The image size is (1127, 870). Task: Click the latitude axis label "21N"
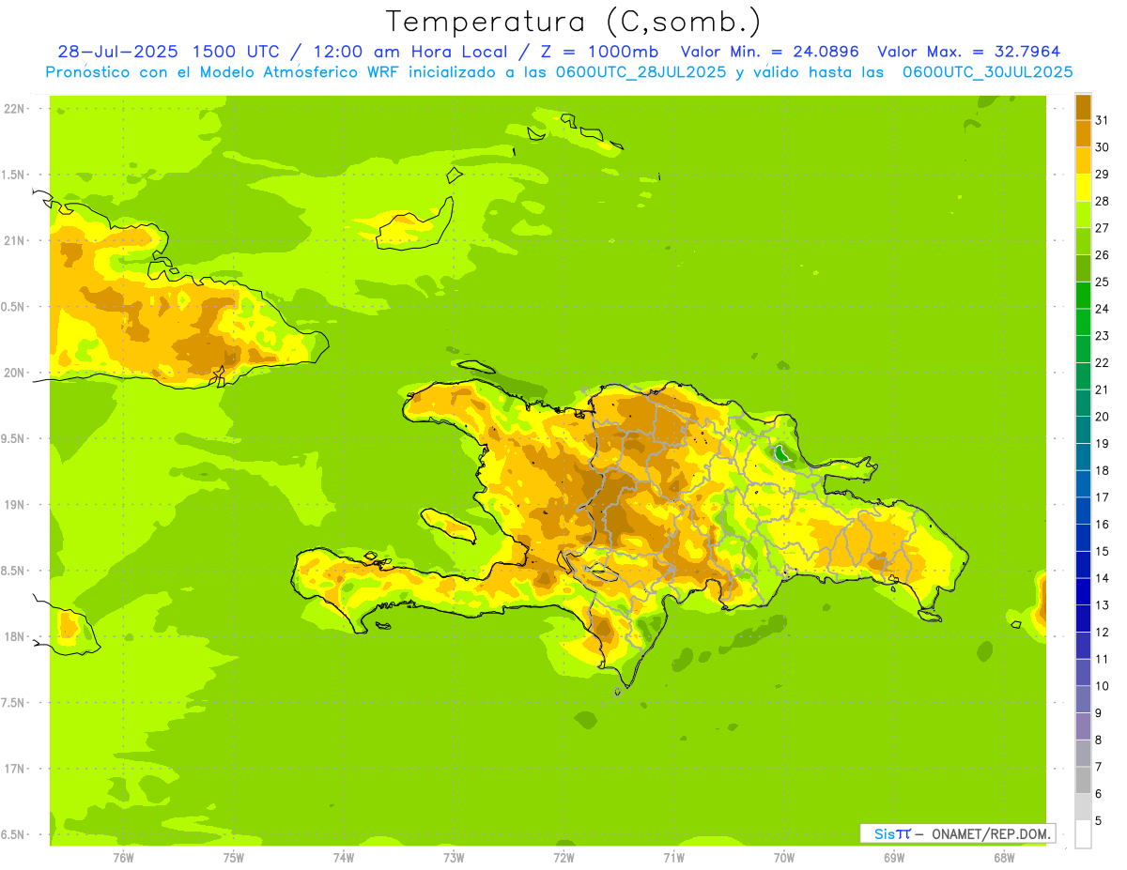point(14,240)
